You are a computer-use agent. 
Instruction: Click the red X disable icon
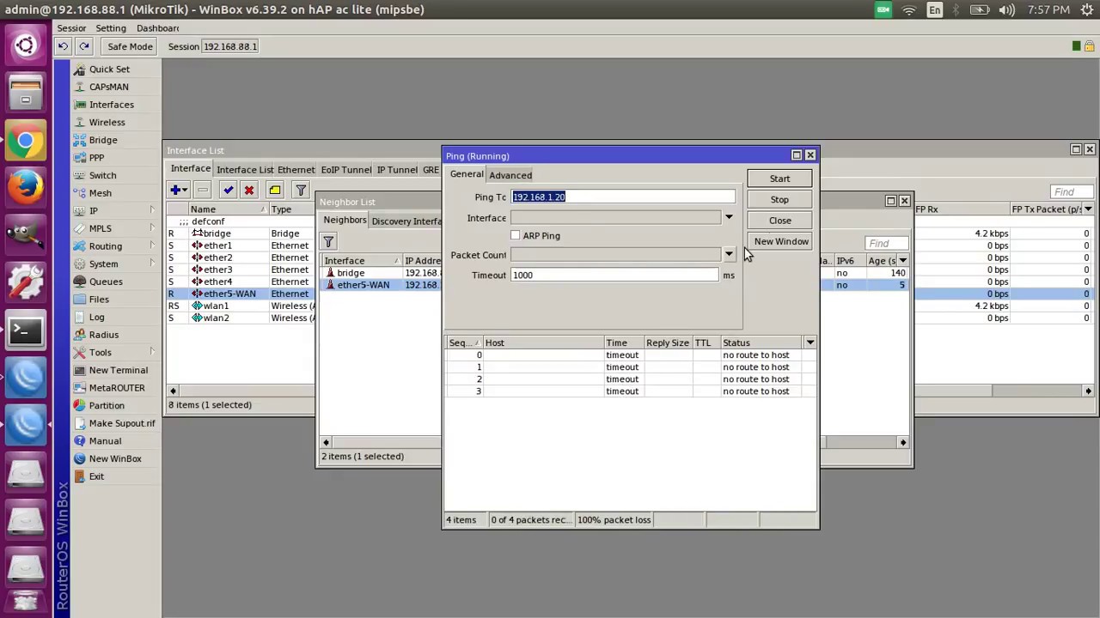pyautogui.click(x=248, y=190)
